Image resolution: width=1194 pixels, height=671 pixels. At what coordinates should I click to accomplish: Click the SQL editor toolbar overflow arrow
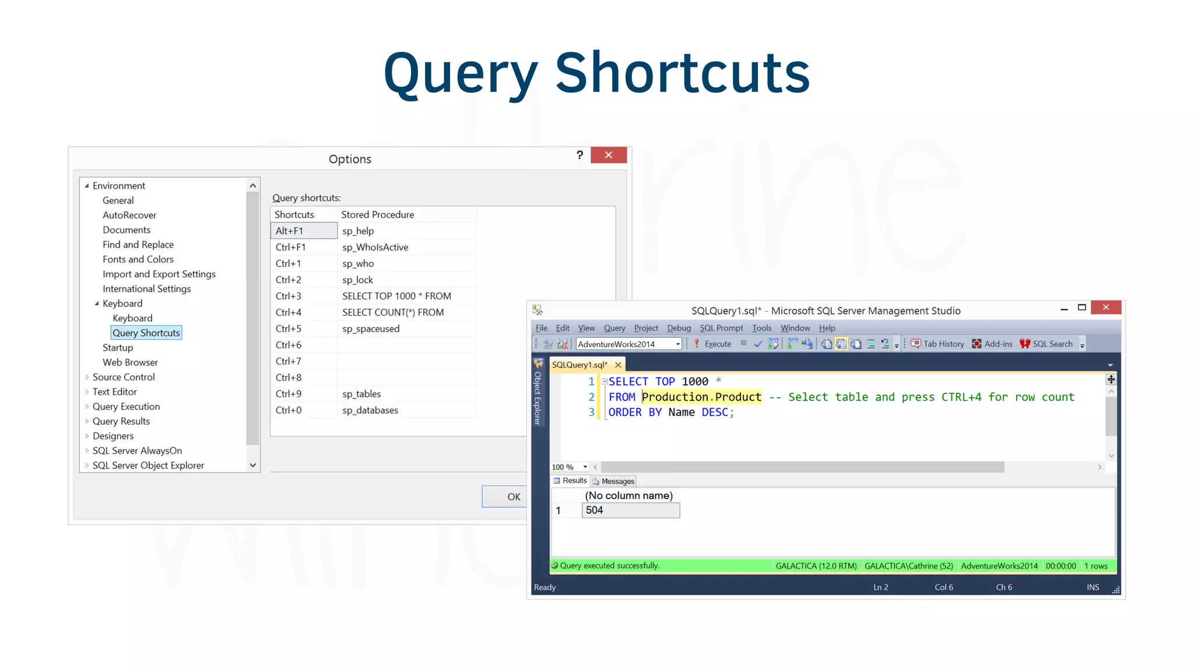(x=897, y=345)
